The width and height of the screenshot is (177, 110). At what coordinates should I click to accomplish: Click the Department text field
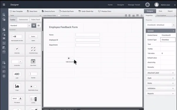coord(88,45)
